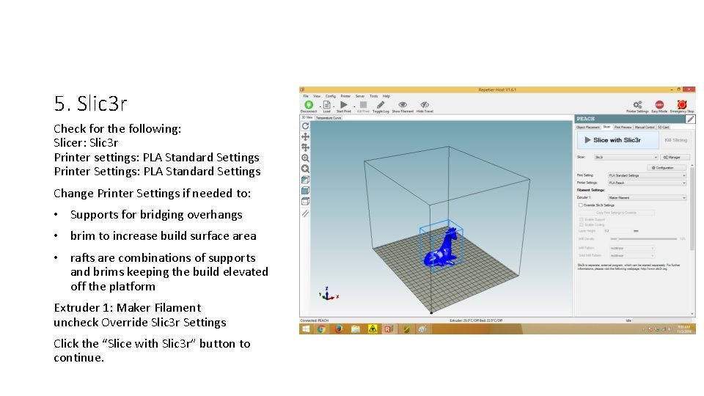This screenshot has height=396, width=704.
Task: Toggle the log with the pencil icon
Action: point(381,105)
